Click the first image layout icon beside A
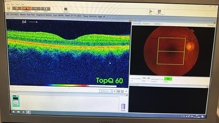Screen dimensions: 219x123 click(x=119, y=91)
